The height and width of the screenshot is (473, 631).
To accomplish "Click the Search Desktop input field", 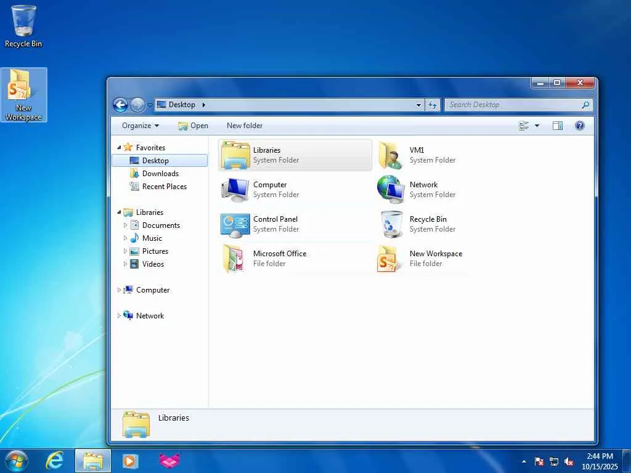I will [x=515, y=105].
